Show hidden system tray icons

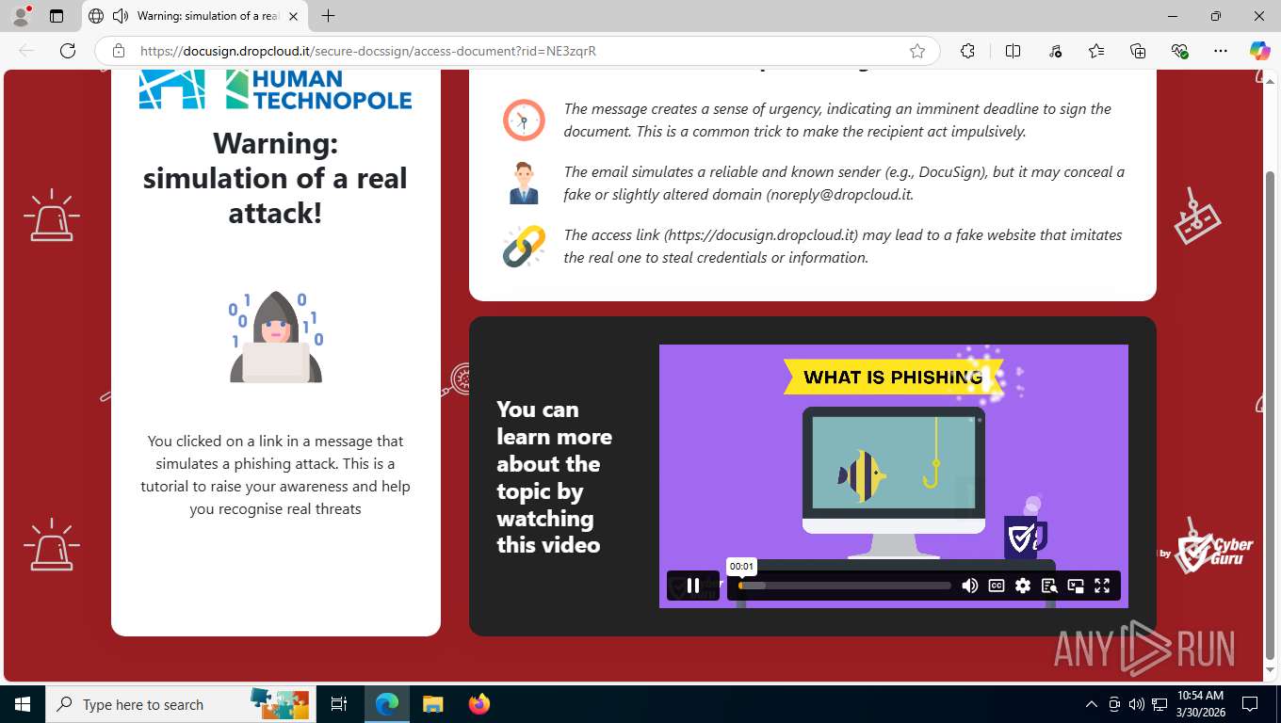click(1092, 704)
